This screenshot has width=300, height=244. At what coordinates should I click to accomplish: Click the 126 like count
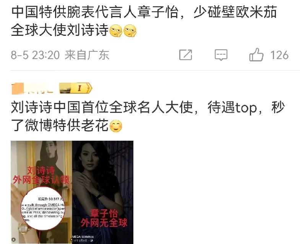point(279,55)
